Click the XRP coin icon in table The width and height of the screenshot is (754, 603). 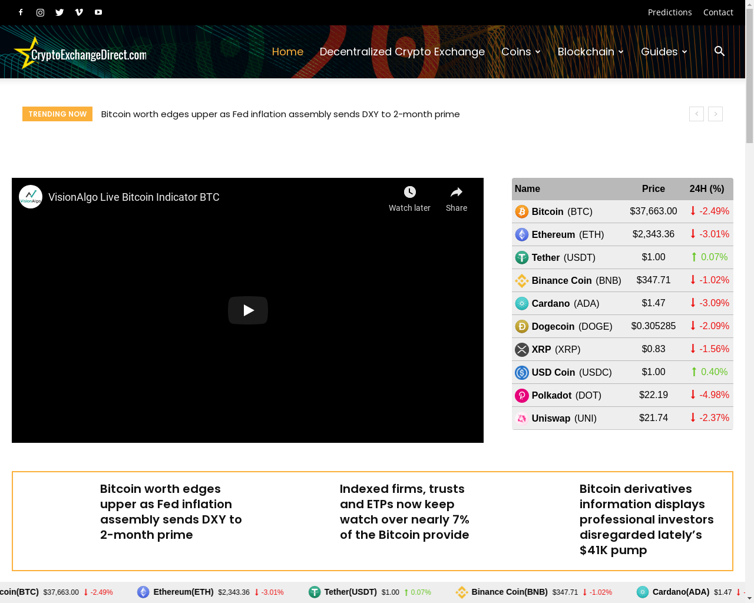point(522,349)
